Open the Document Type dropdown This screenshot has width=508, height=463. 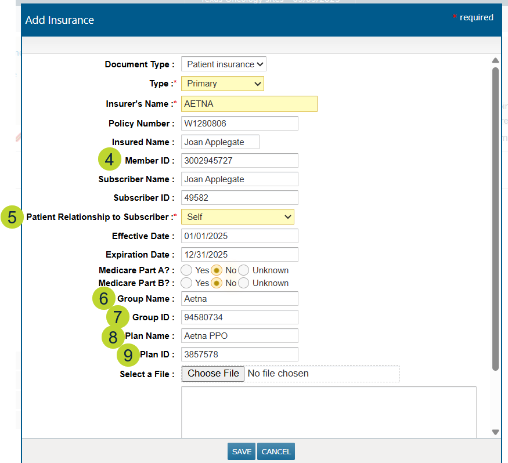pyautogui.click(x=224, y=64)
